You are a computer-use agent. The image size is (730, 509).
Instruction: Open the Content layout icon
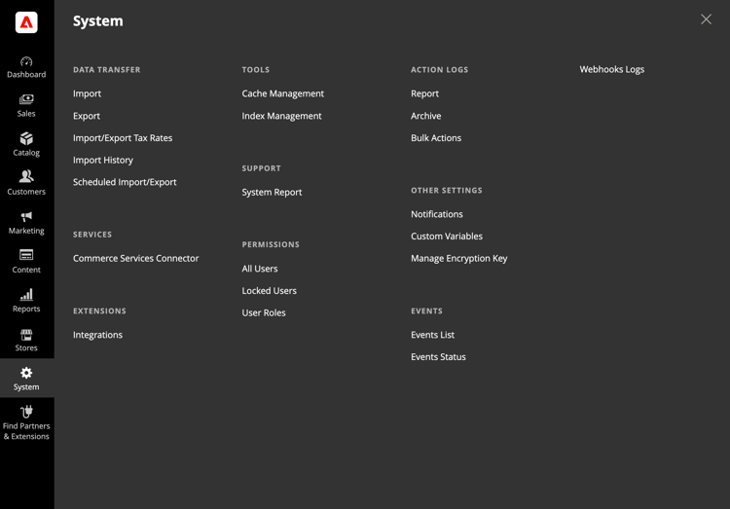tap(26, 255)
